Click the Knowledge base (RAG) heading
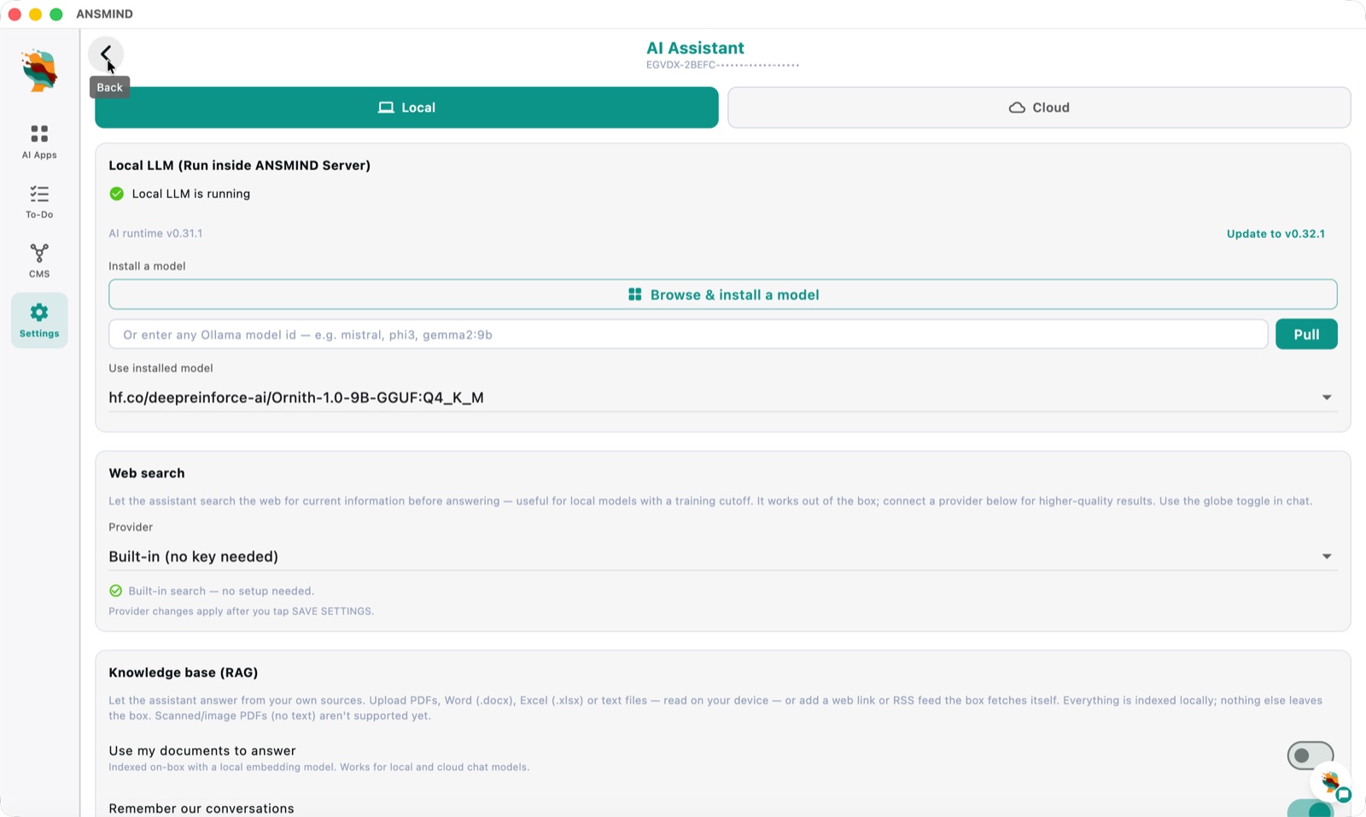1366x817 pixels. pos(184,673)
